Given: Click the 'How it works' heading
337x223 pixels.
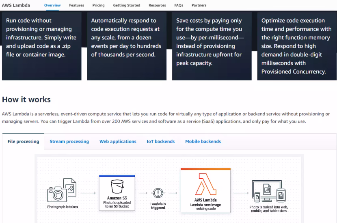Looking at the screenshot, I should 26,100.
